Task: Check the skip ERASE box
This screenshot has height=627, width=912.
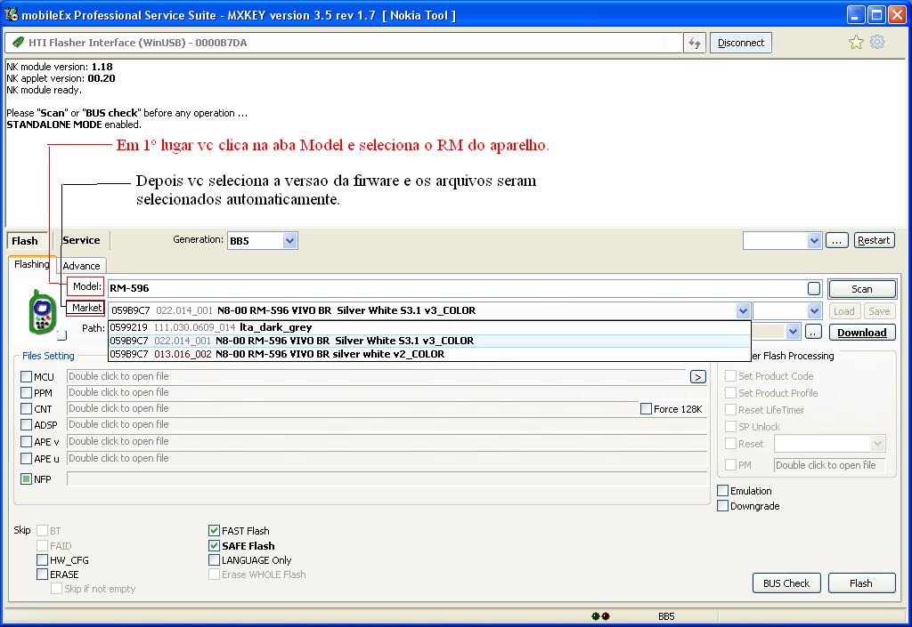Action: [42, 575]
